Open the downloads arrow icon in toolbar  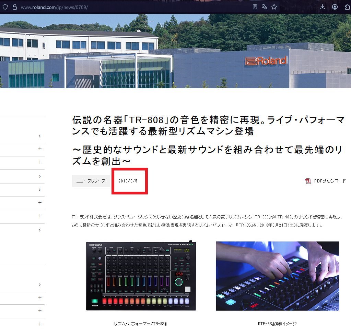pos(322,7)
